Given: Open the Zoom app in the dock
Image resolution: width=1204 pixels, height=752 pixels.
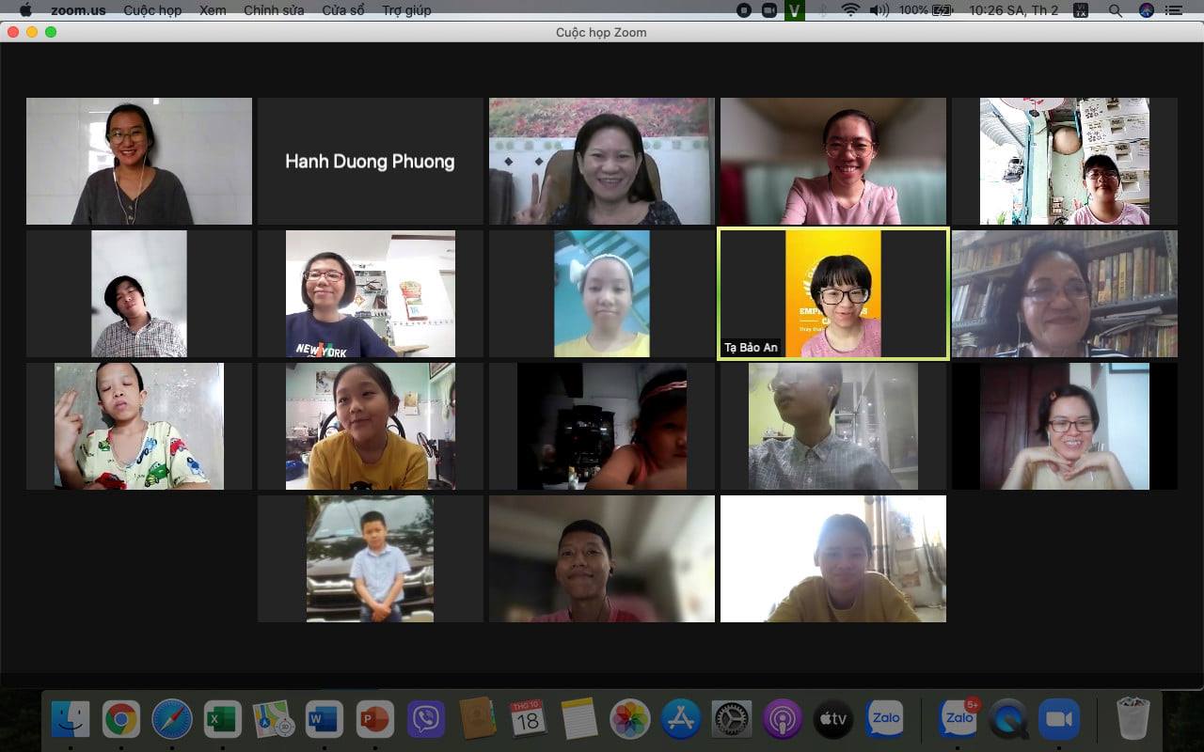Looking at the screenshot, I should point(1059,720).
